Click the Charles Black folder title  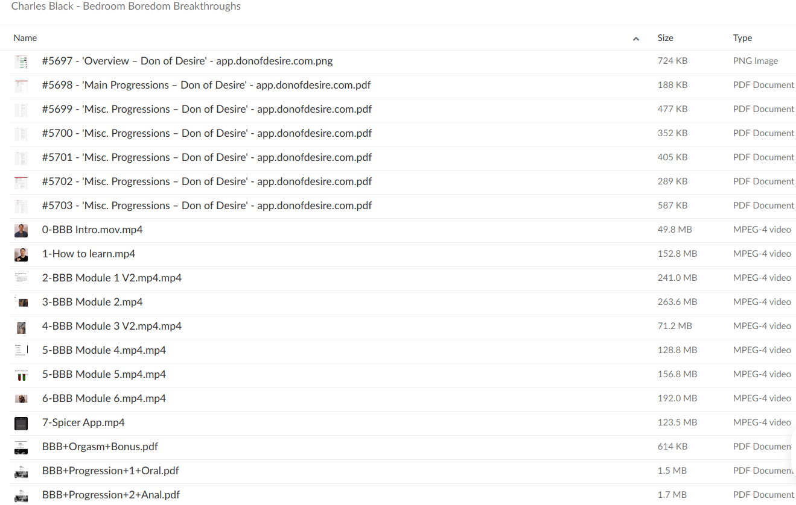tap(126, 7)
